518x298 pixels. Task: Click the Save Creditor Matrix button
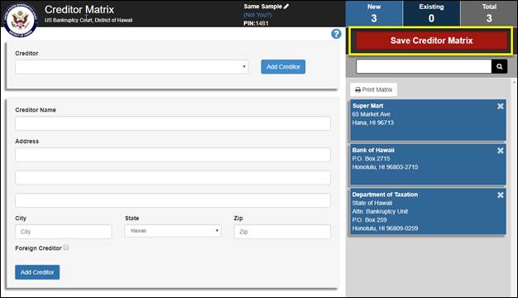coord(431,41)
